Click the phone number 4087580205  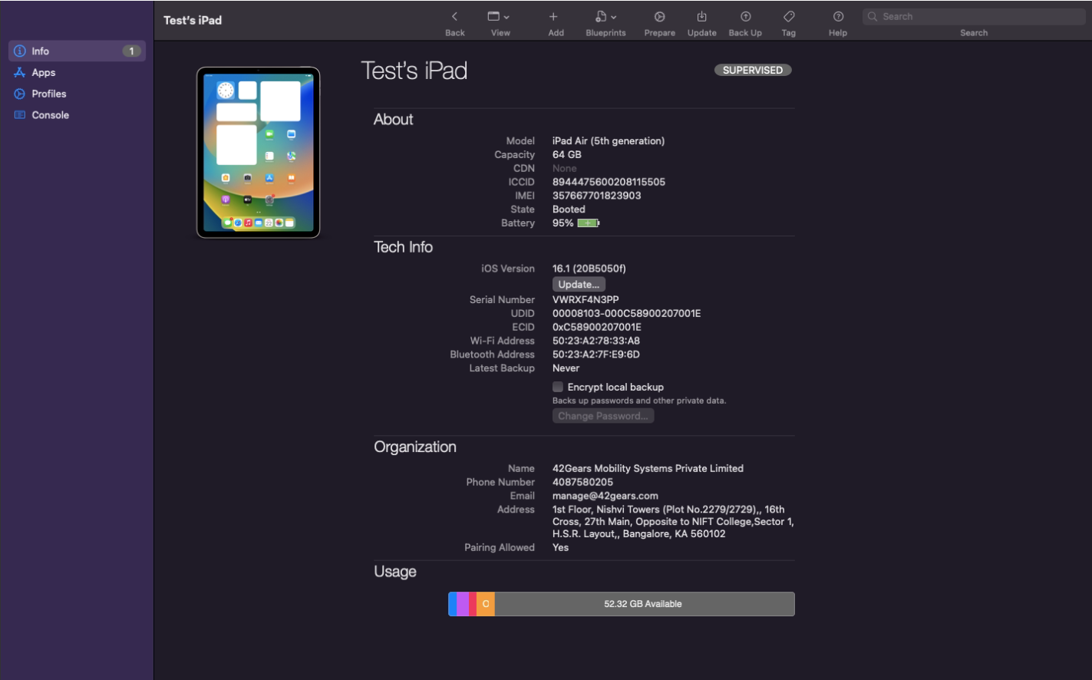pyautogui.click(x=582, y=482)
